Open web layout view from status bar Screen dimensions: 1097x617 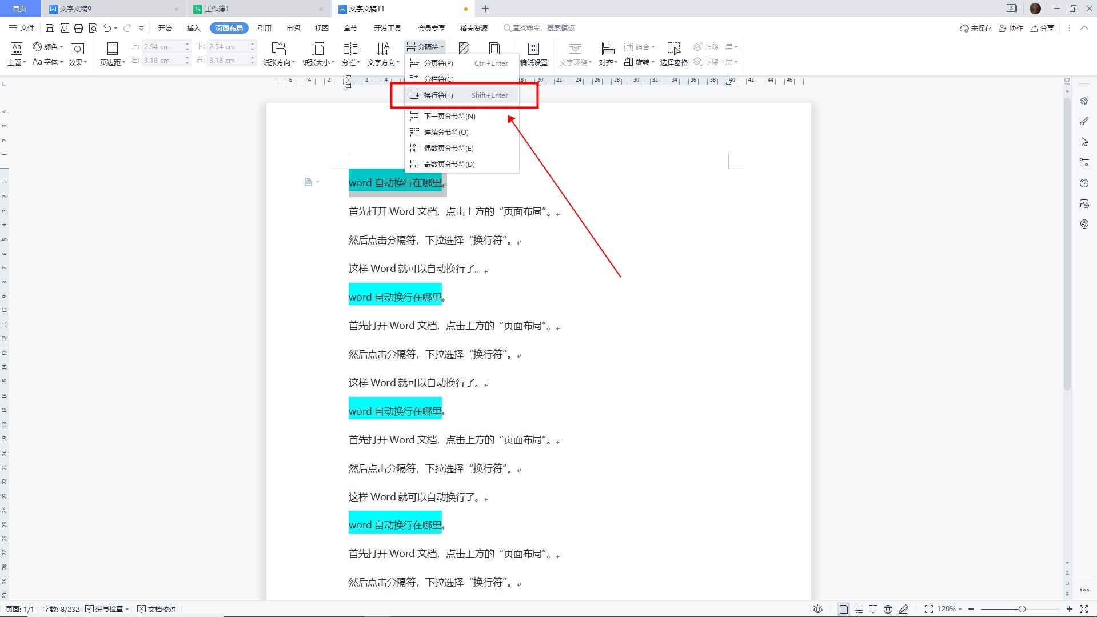tap(888, 608)
